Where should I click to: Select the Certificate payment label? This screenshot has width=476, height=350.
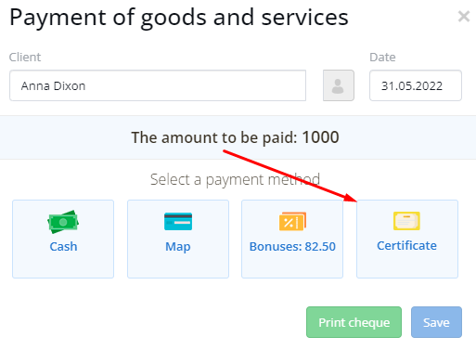406,245
